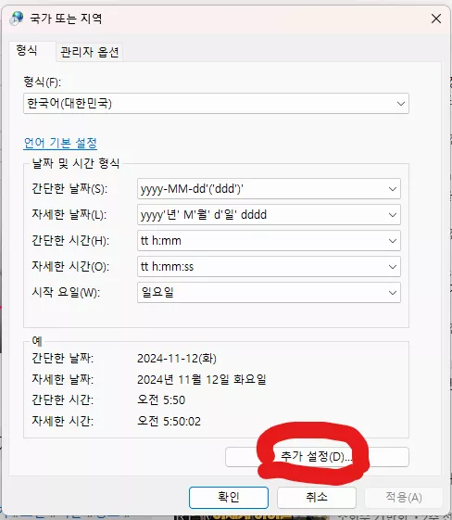The image size is (452, 520).
Task: Expand the 자세한 날짜(L) format dropdown
Action: pos(269,214)
